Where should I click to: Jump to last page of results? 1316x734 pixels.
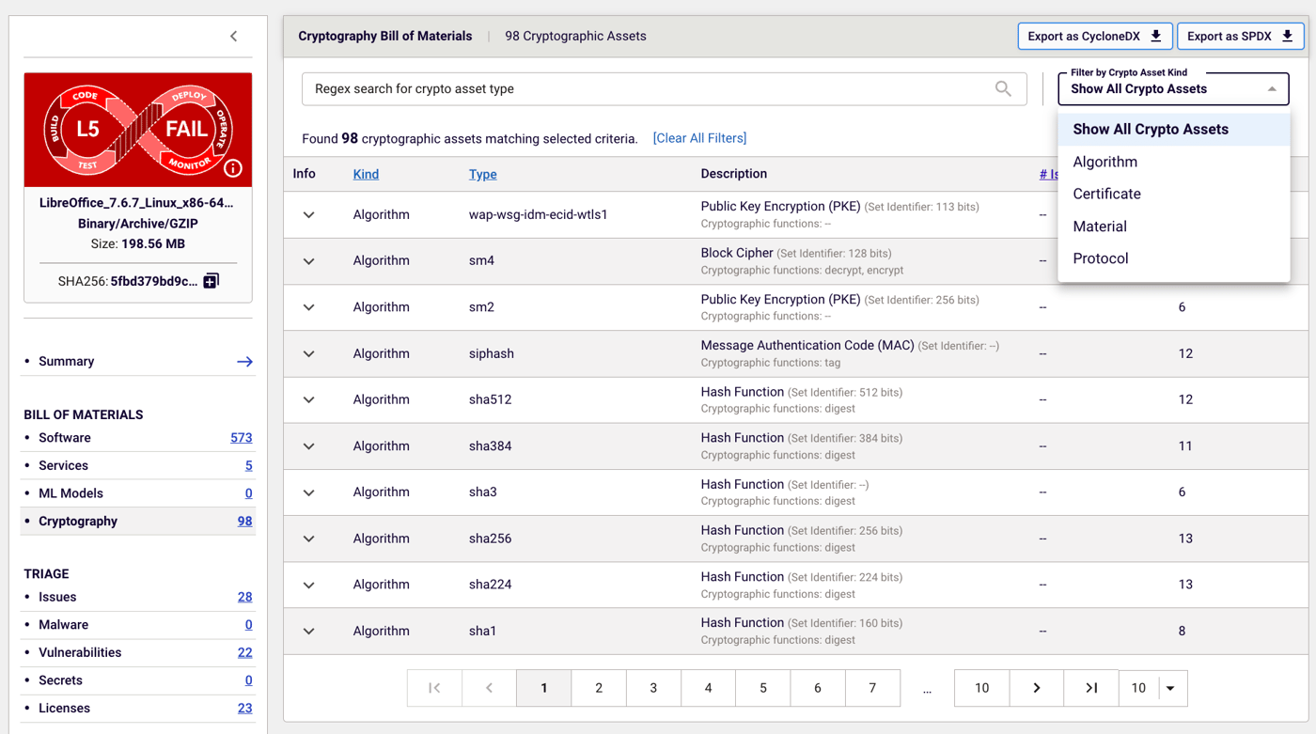point(1091,688)
